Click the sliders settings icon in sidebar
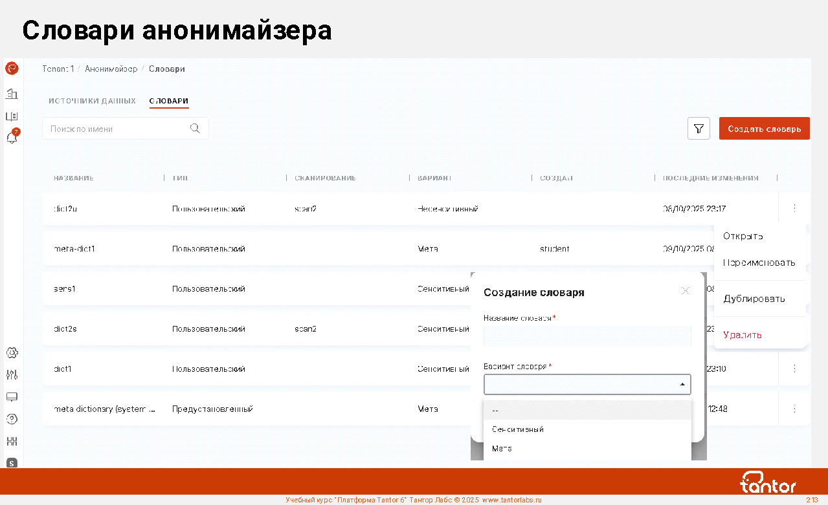The image size is (828, 505). coord(12,375)
